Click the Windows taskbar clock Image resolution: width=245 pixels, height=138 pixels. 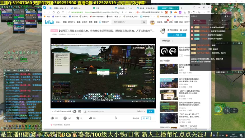click(234, 135)
